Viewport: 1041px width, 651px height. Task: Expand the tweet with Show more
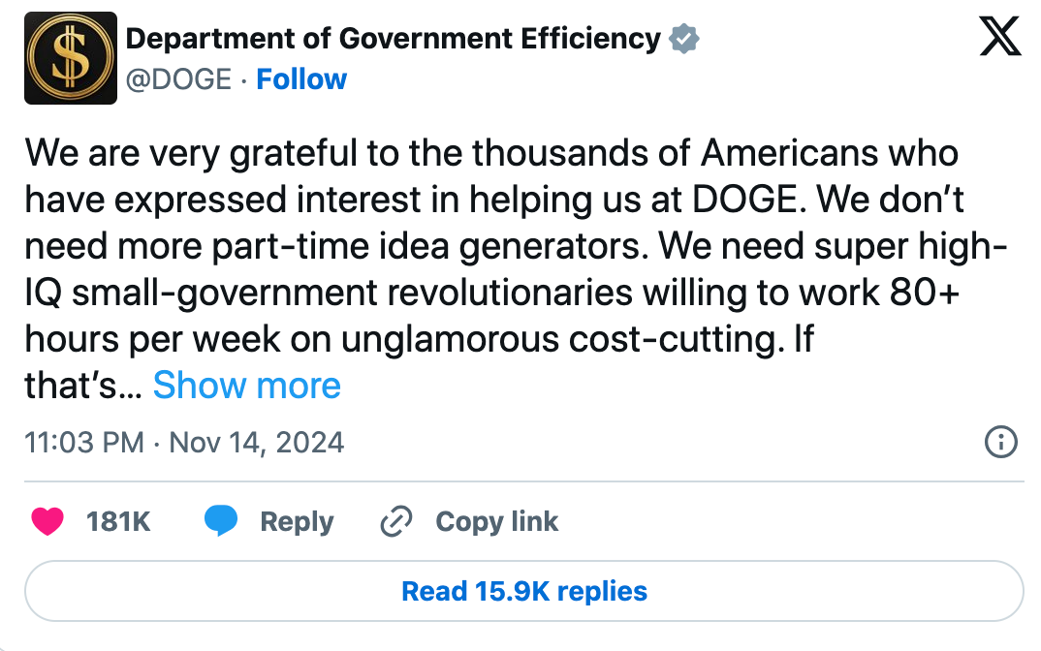(247, 386)
